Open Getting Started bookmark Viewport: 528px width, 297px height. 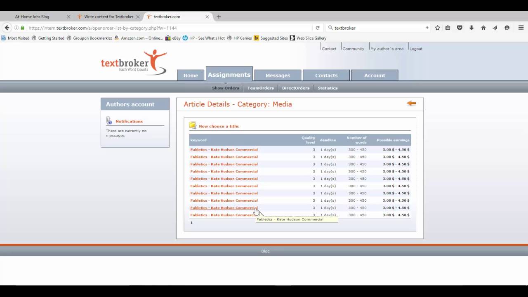click(48, 38)
